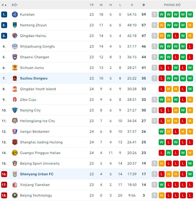Click the Zibo Cuju team logo

pyautogui.click(x=15, y=100)
